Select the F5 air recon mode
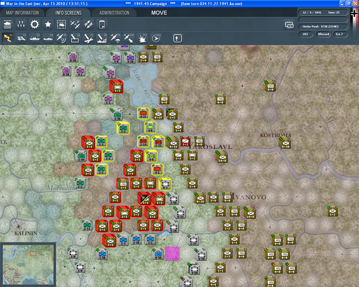The image size is (359, 287). tap(61, 38)
